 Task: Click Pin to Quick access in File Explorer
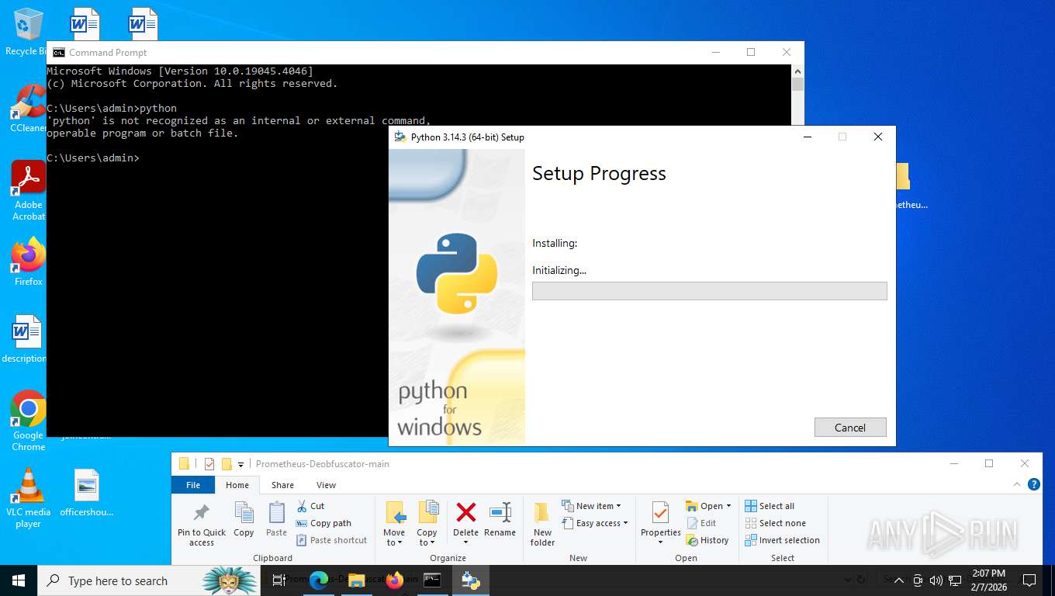click(x=202, y=524)
